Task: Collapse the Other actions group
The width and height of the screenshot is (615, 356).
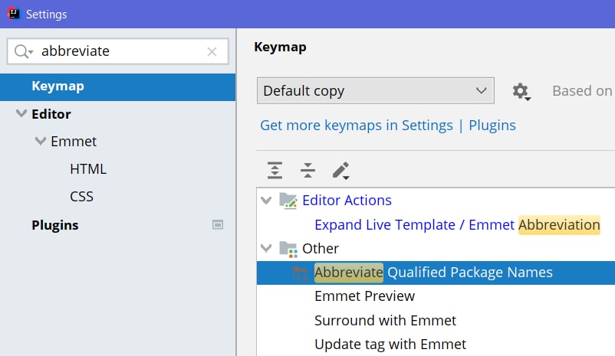Action: (x=267, y=249)
